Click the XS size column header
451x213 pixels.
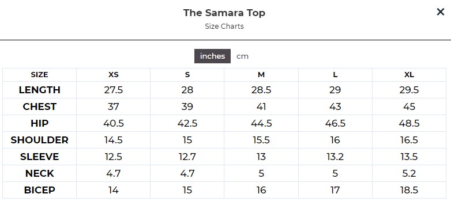click(x=113, y=75)
